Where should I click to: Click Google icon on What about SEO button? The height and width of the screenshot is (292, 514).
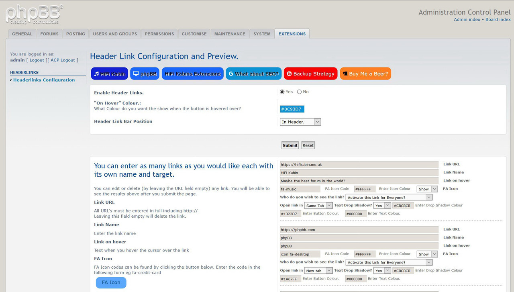coord(231,74)
